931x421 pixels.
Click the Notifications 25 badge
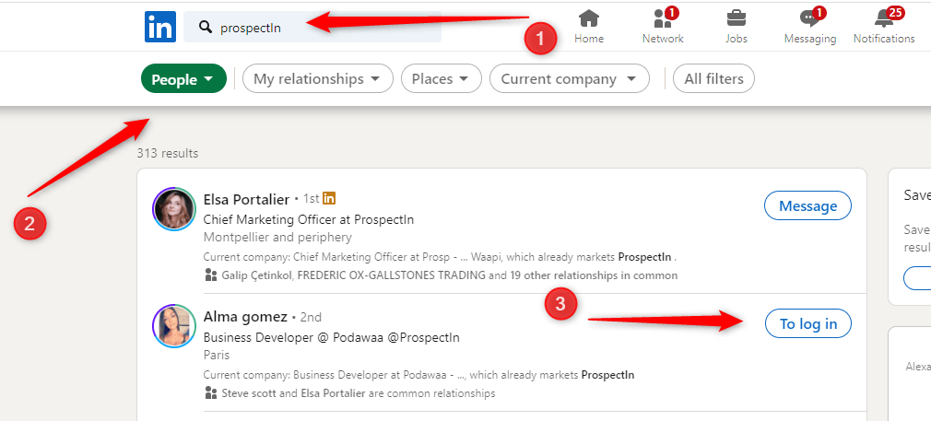coord(895,12)
